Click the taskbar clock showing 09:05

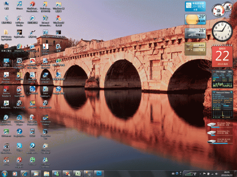tap(226, 173)
